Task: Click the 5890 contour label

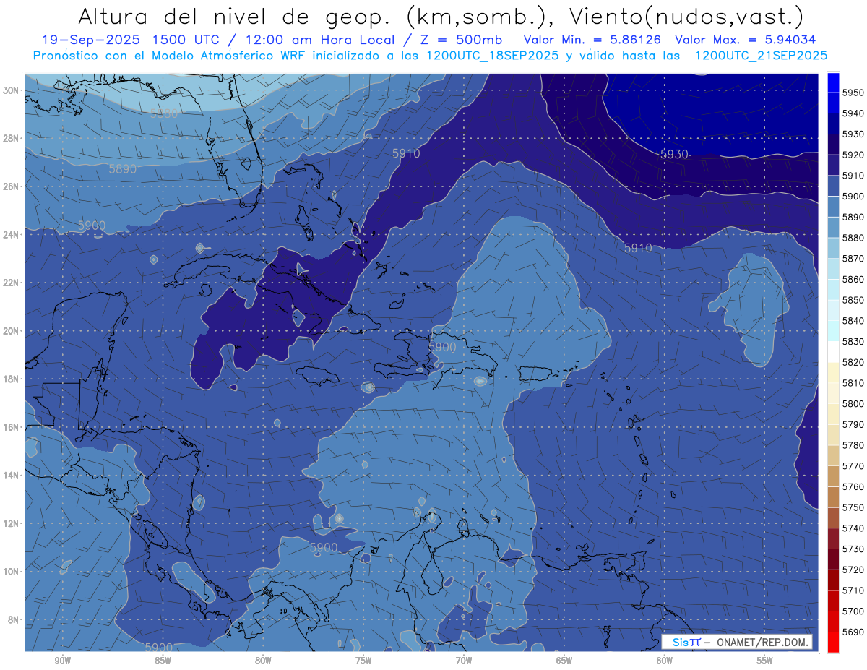Action: [122, 169]
